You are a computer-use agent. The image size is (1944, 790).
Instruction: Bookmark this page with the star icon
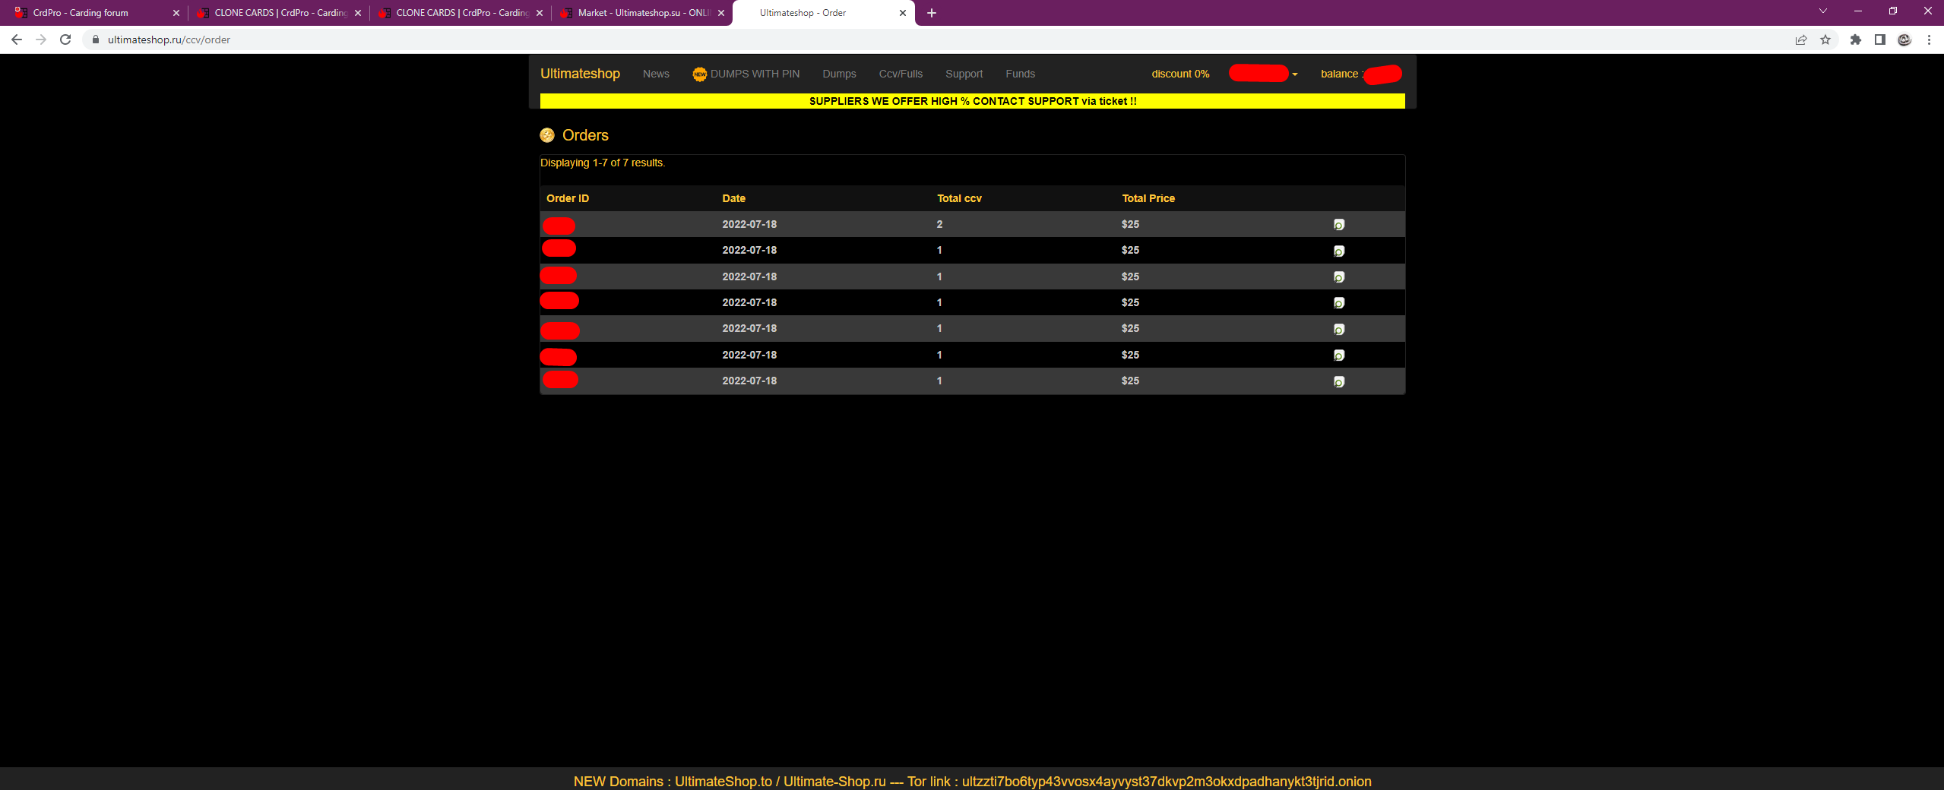1825,39
